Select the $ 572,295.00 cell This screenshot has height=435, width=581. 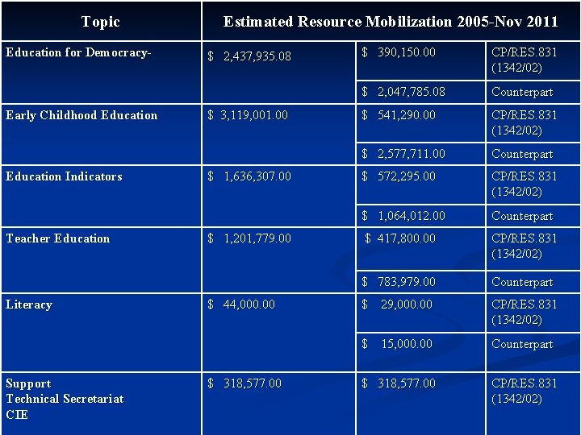[x=420, y=185]
